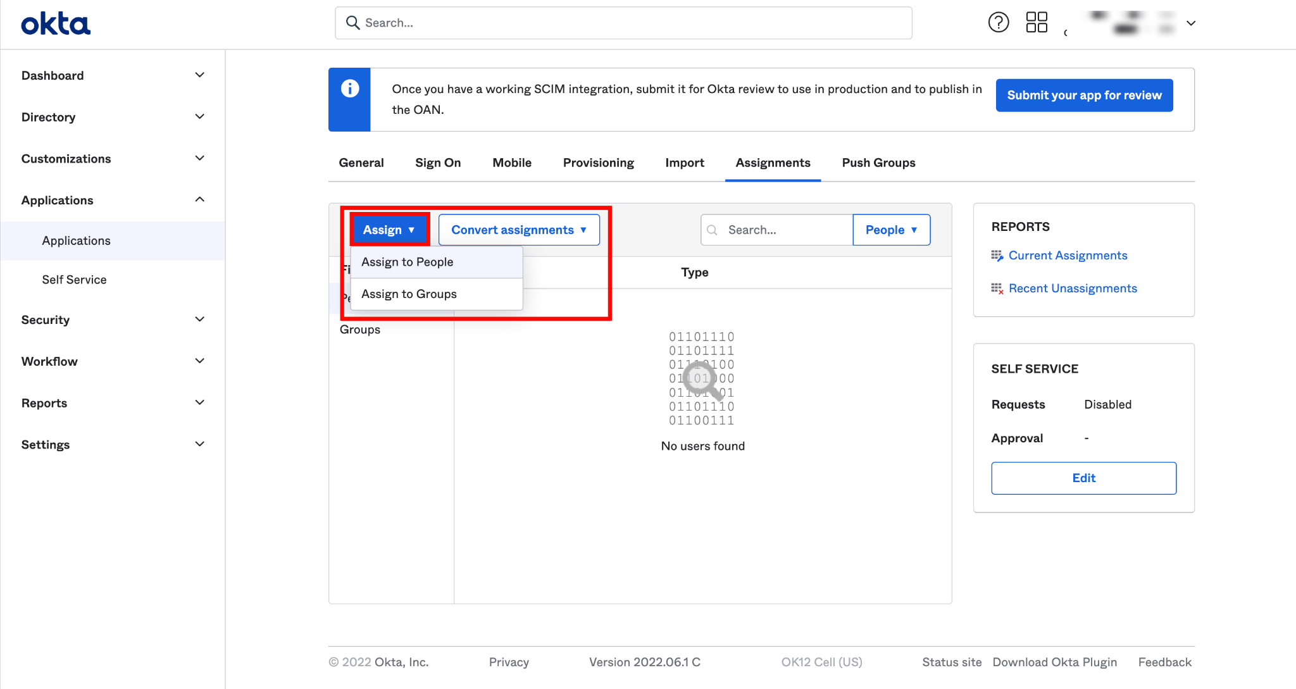Focus the top global search field
The width and height of the screenshot is (1296, 689).
(623, 23)
